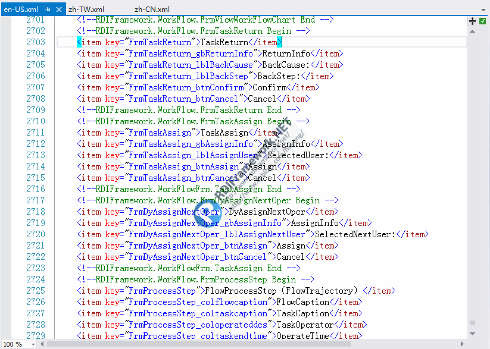The height and width of the screenshot is (349, 490).
Task: Click the key FrmTaskAssign_gbAssignInfo
Action: [191, 144]
